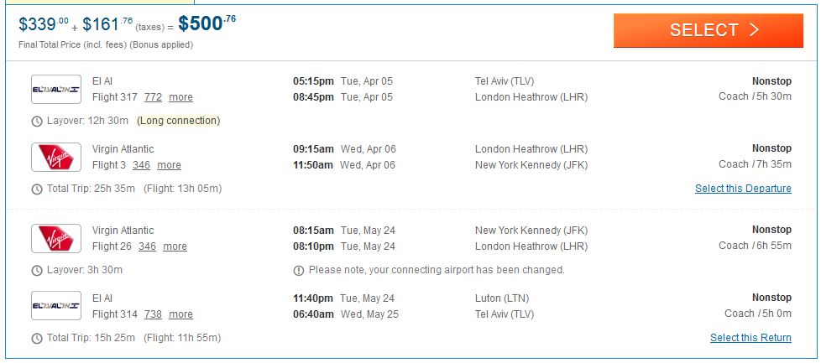Click the Virgin Atlantic logo for Flight 3
Viewport: 821px width, 363px height.
(56, 158)
